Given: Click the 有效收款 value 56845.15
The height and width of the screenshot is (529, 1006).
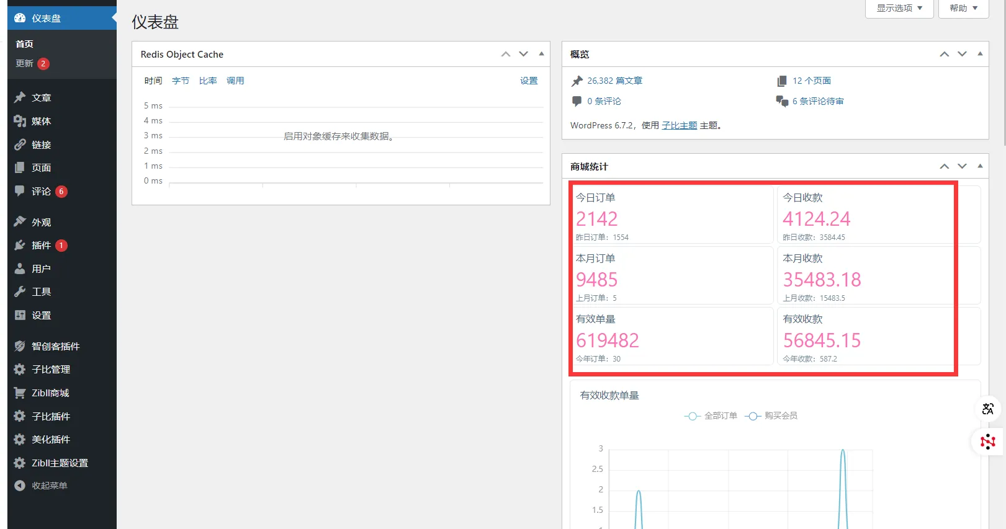Looking at the screenshot, I should [822, 340].
